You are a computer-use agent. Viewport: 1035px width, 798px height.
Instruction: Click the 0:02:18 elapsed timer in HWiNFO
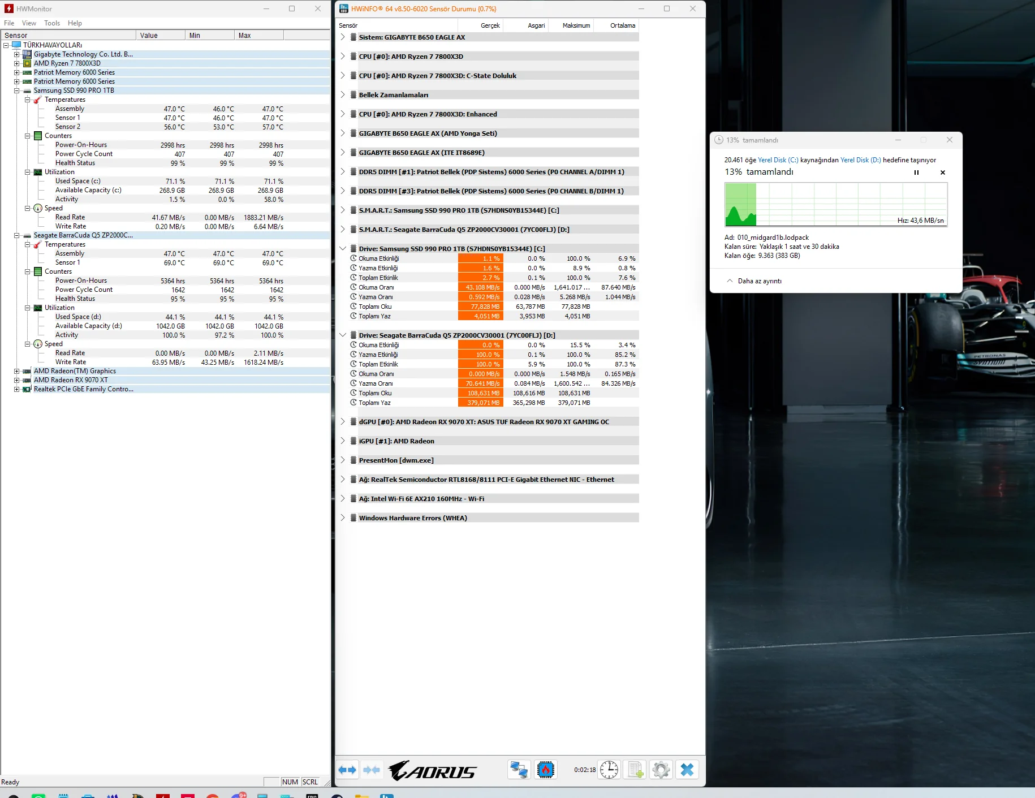click(x=585, y=770)
